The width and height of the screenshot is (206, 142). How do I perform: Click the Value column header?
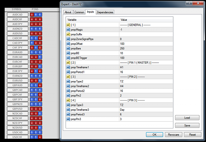pyautogui.click(x=146, y=20)
